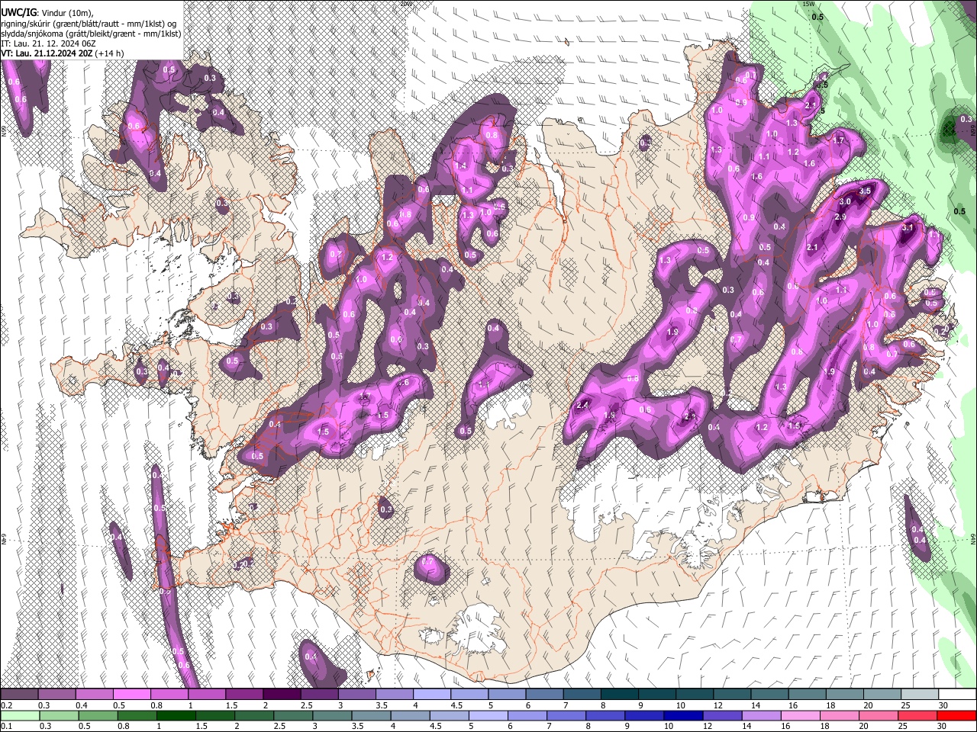Viewport: 977px width, 732px height.
Task: Click the lower legend swatch between 16 and 18
Action: (800, 715)
